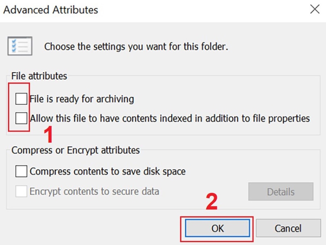Click the 'File is ready for archiving' label

pyautogui.click(x=82, y=99)
